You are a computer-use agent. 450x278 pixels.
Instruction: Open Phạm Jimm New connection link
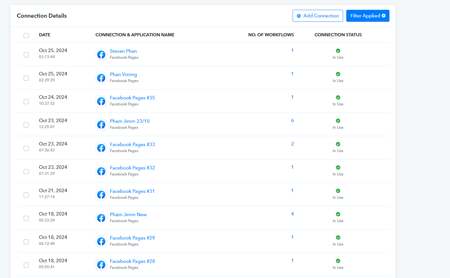click(x=128, y=215)
